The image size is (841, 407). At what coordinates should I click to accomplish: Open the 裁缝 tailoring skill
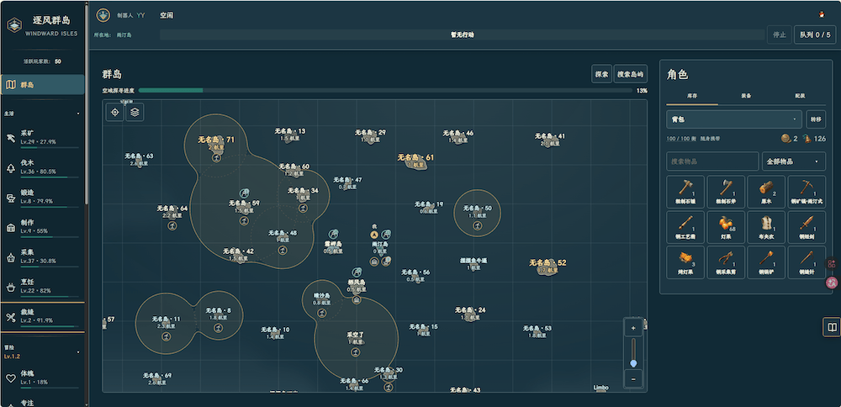[42, 316]
